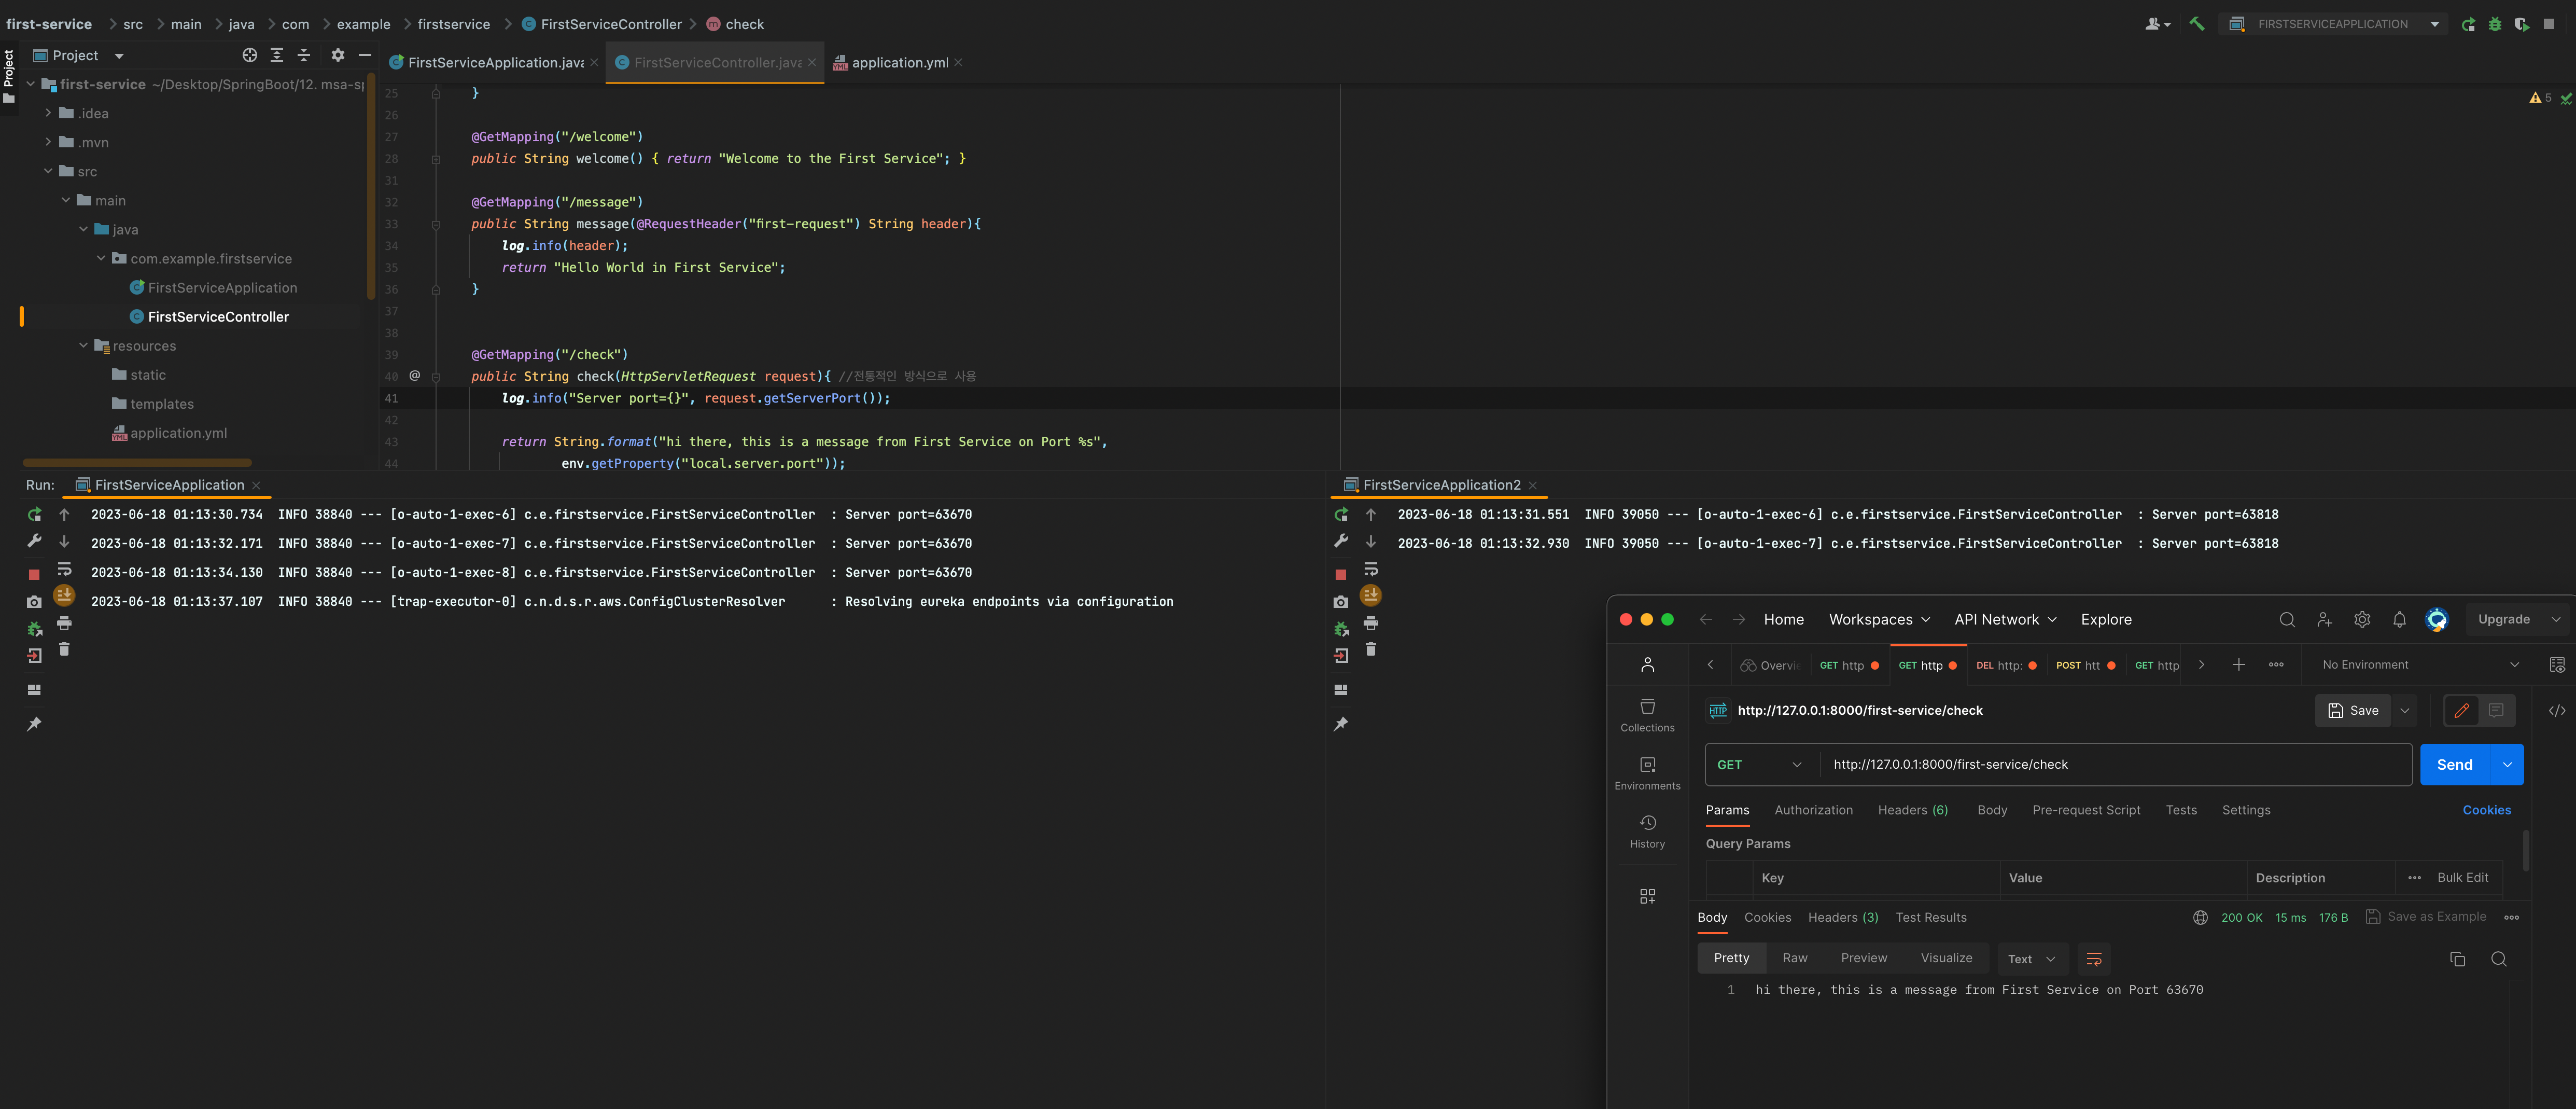2576x1109 pixels.
Task: Click Save as Example in response bar
Action: (2426, 916)
